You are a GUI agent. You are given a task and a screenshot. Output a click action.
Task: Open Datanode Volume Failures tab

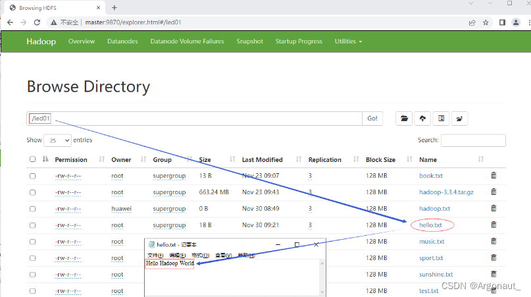(188, 41)
